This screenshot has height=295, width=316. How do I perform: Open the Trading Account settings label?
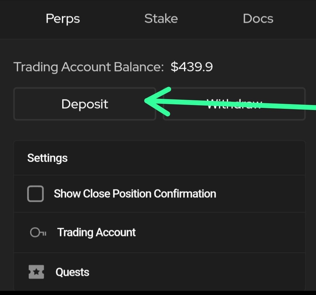coord(97,232)
